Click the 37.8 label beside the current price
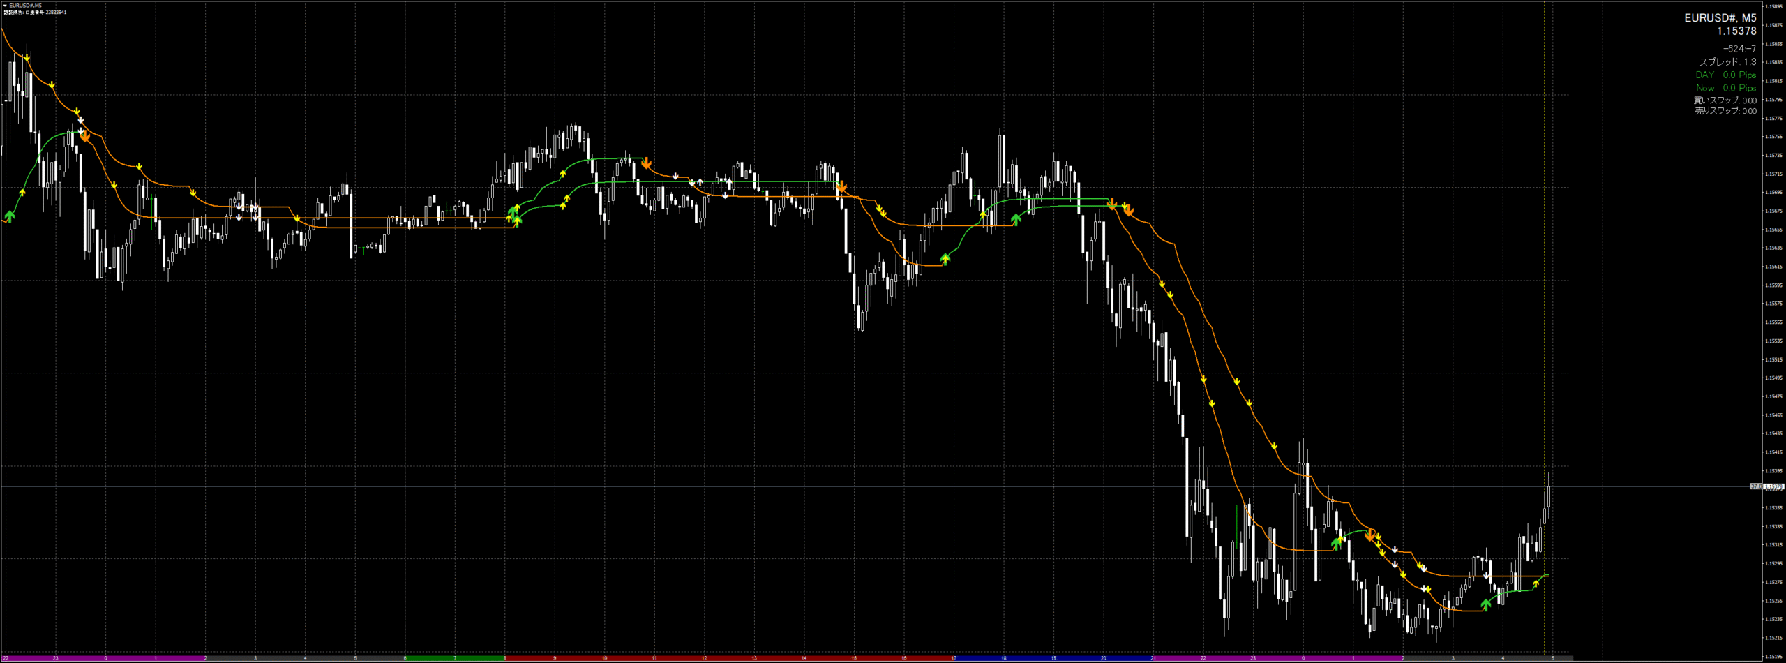Screen dimensions: 1786x663 [1756, 486]
